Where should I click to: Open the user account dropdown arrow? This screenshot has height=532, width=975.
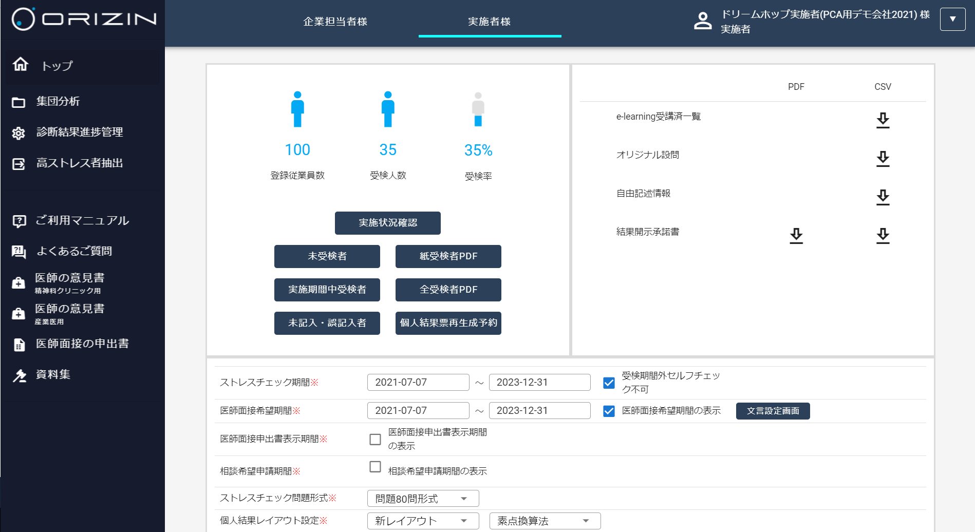952,20
